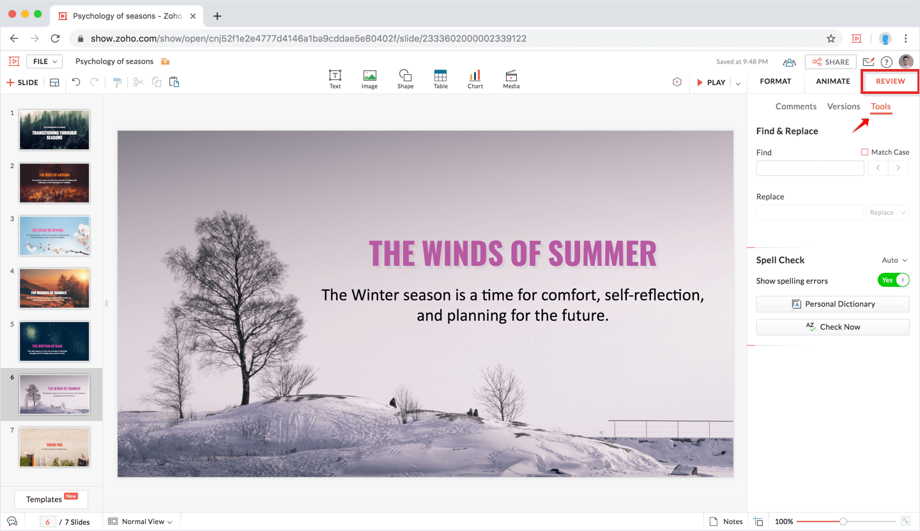Click the Copy icon
The width and height of the screenshot is (920, 531).
(x=156, y=82)
